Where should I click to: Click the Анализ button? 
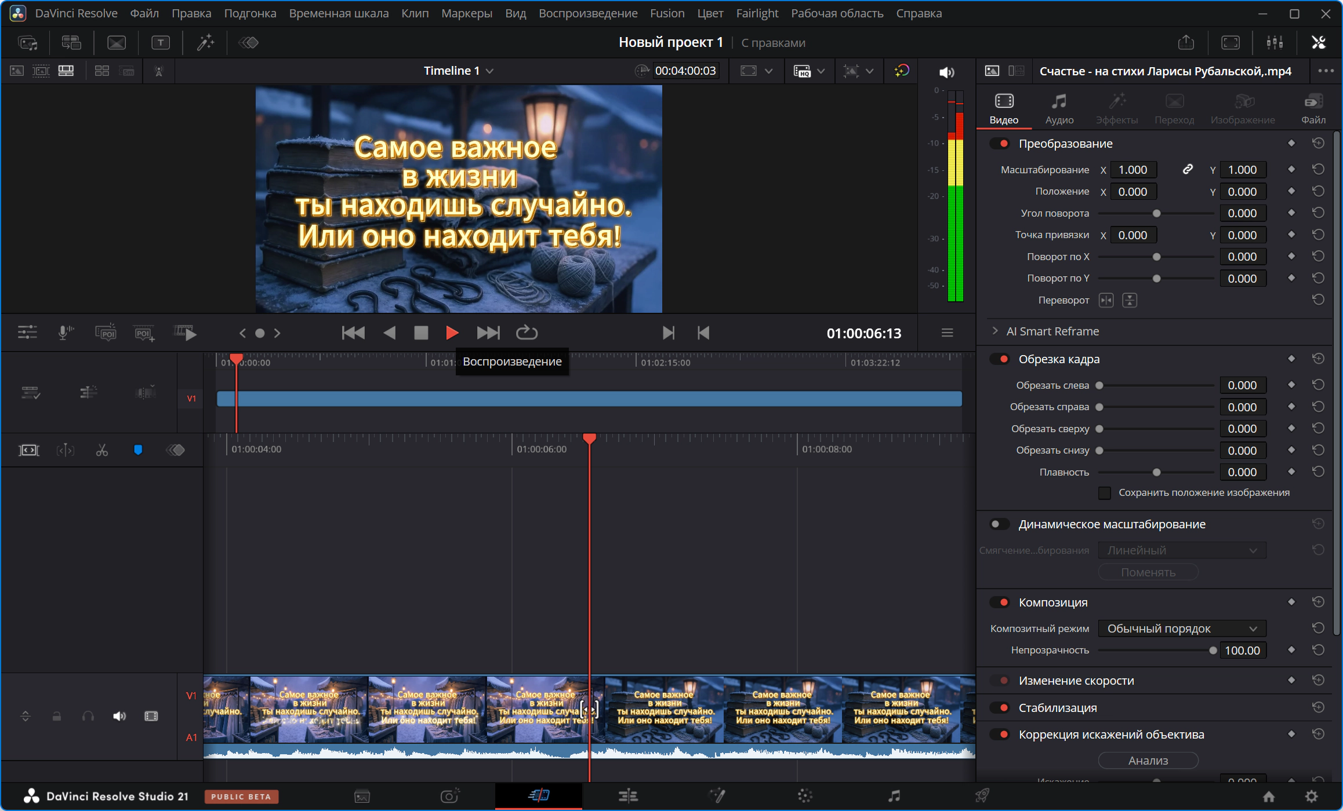(x=1148, y=761)
